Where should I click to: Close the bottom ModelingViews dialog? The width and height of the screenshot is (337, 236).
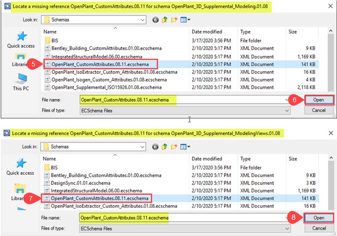(331, 133)
